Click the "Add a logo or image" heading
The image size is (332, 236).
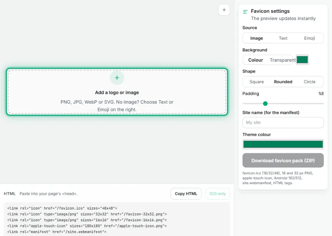click(x=117, y=93)
